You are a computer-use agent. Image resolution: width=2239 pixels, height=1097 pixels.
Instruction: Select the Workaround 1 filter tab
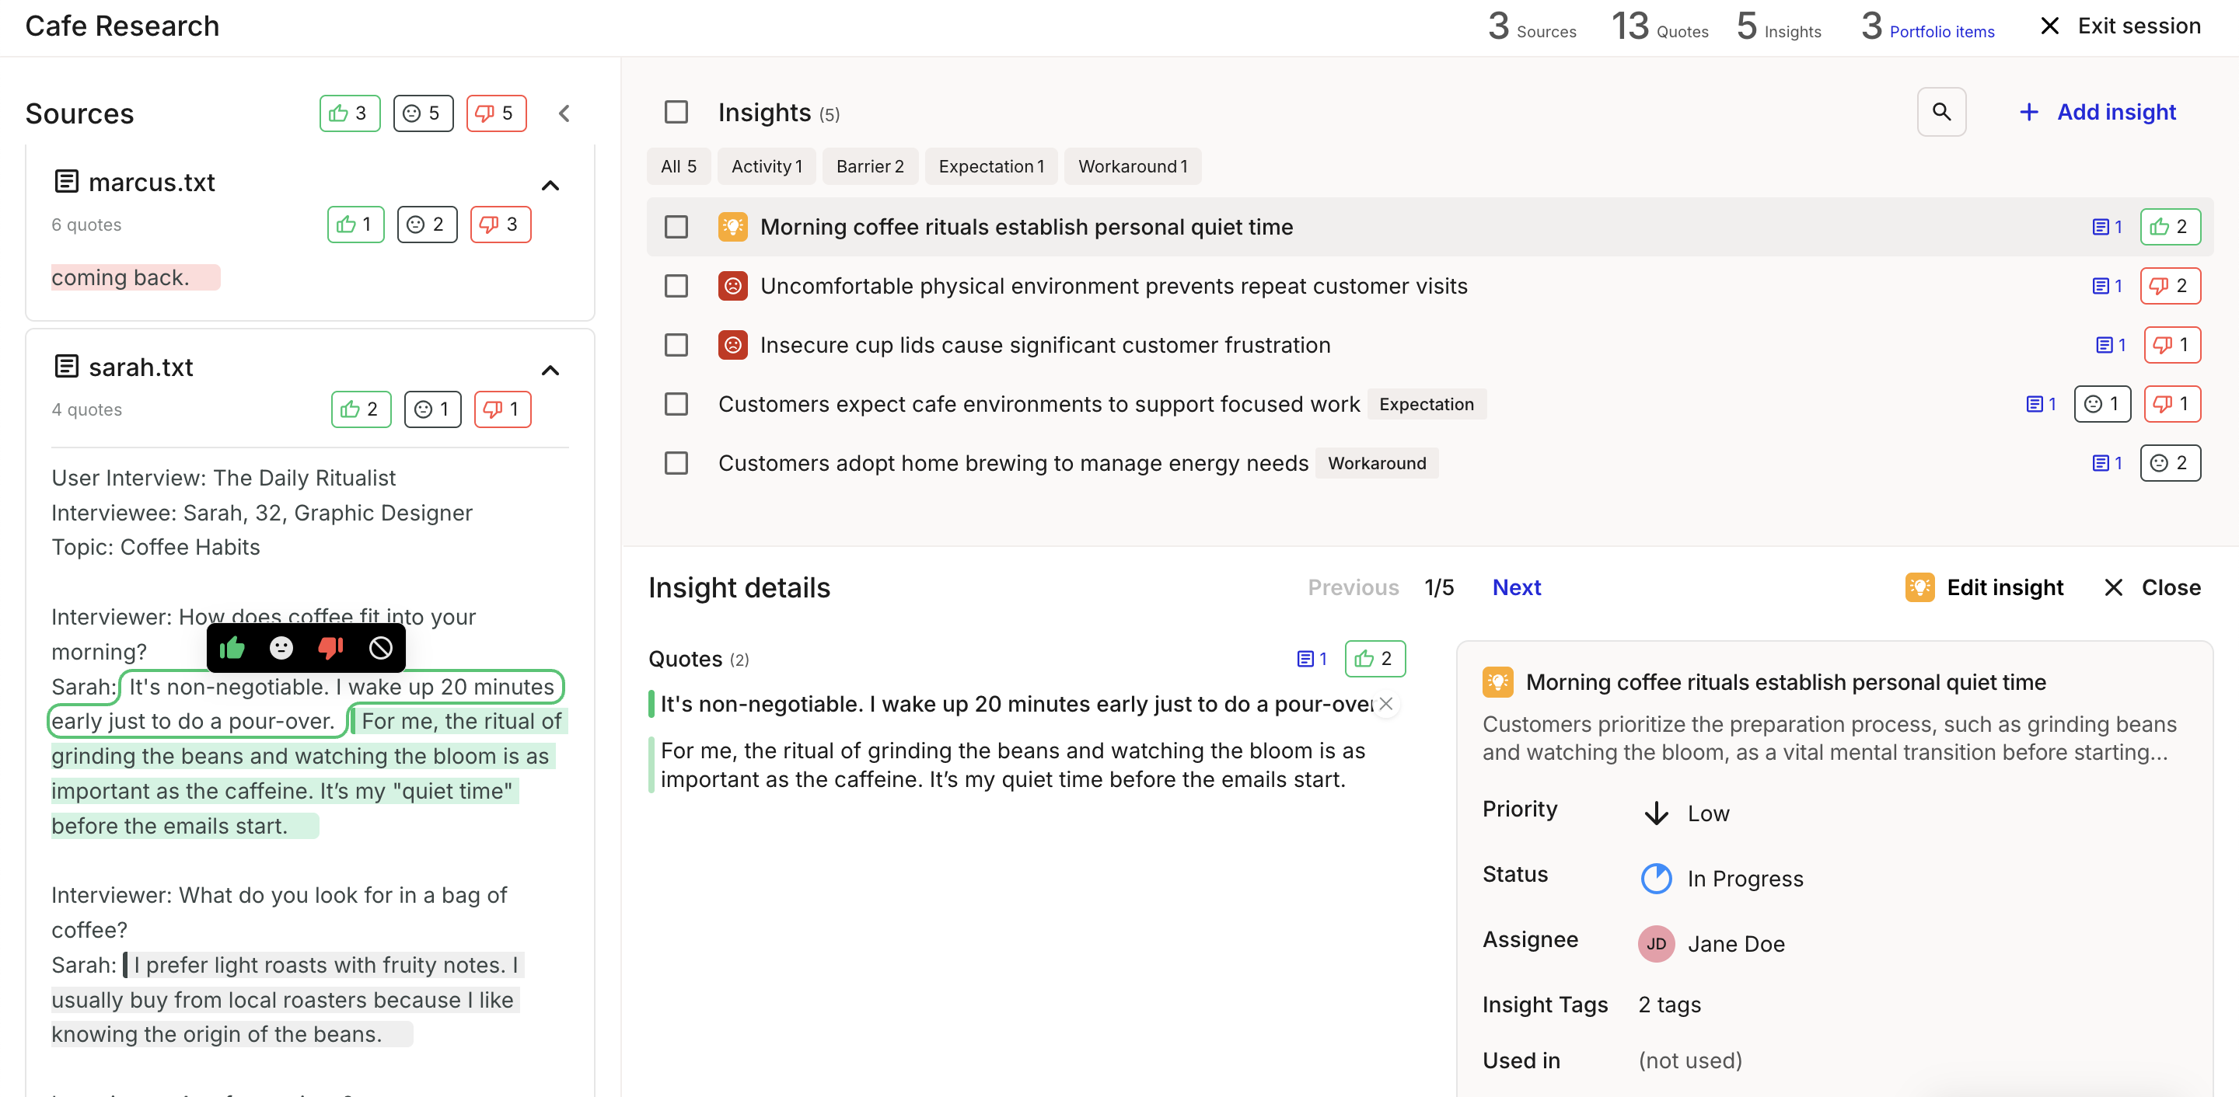pyautogui.click(x=1133, y=167)
